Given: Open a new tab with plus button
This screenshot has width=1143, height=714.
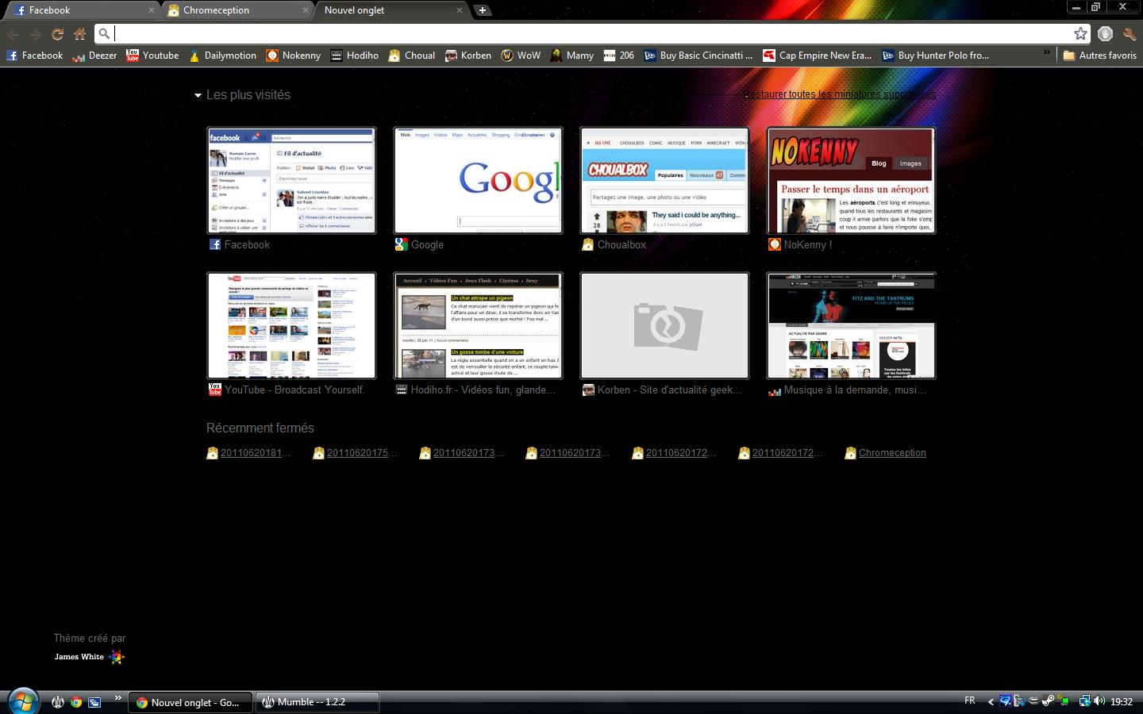Looking at the screenshot, I should (x=482, y=10).
